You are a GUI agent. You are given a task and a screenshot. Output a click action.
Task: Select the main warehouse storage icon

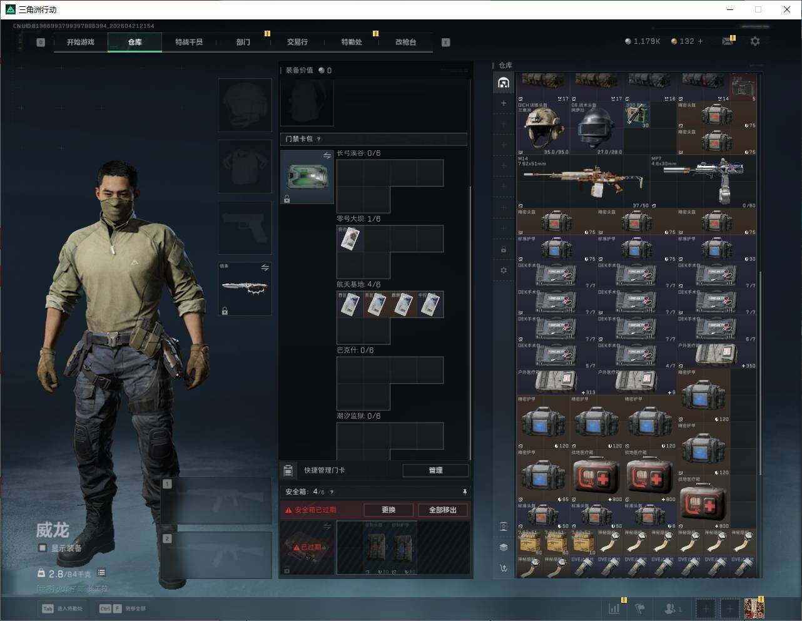[x=504, y=83]
